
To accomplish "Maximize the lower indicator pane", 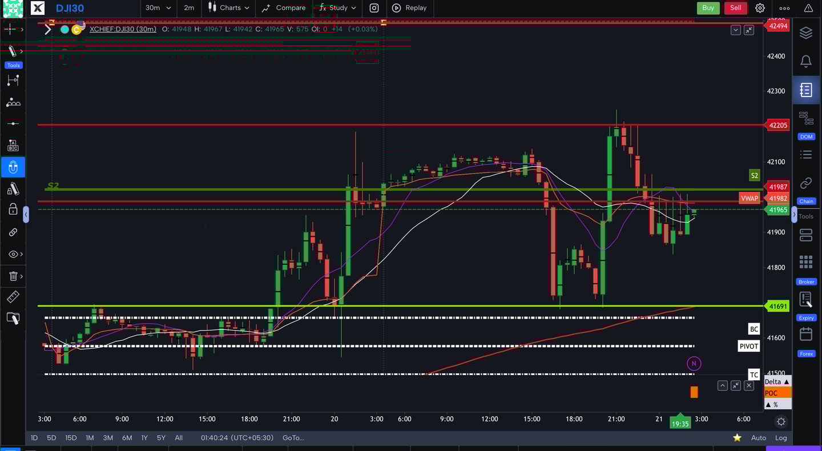I will point(736,385).
